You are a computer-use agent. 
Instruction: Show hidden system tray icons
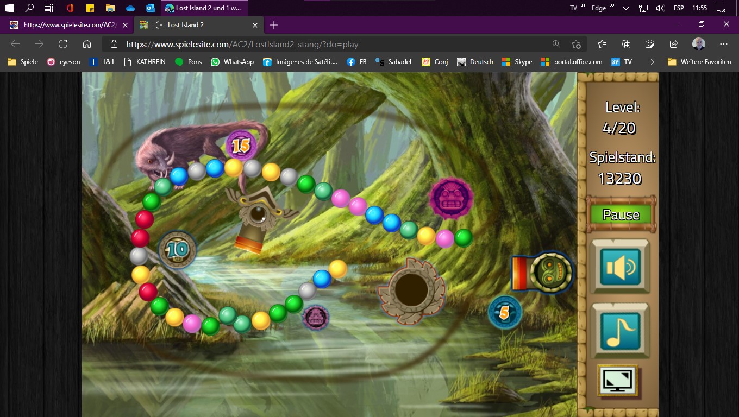[x=626, y=8]
